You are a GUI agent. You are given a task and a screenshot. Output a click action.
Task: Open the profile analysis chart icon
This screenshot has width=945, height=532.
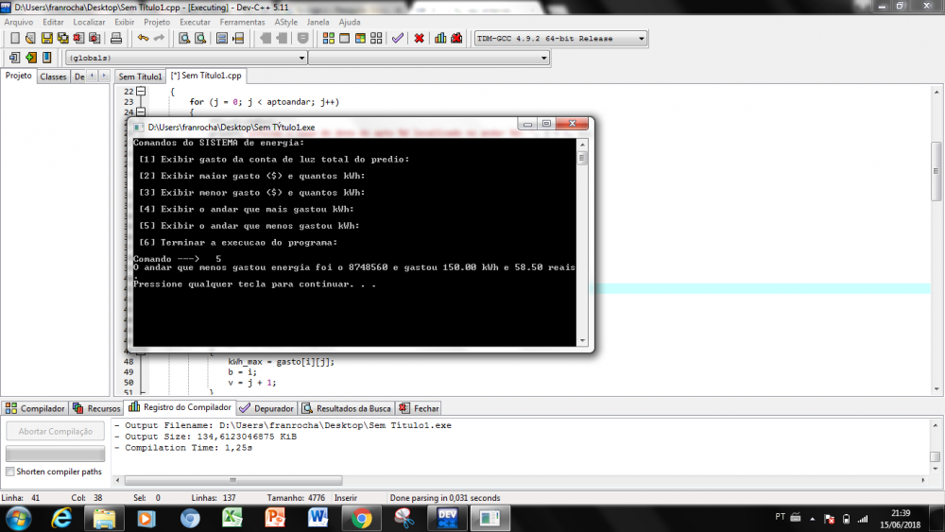440,39
